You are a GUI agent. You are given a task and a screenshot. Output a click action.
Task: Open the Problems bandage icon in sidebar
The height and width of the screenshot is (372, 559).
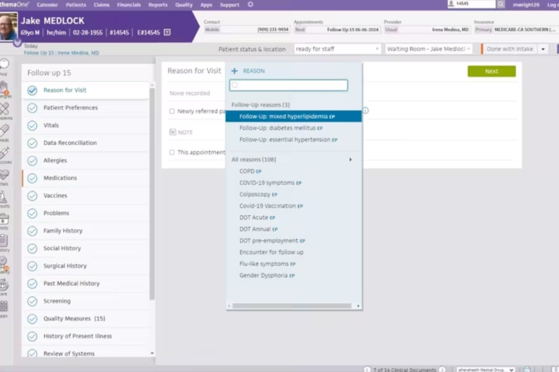tap(4, 109)
